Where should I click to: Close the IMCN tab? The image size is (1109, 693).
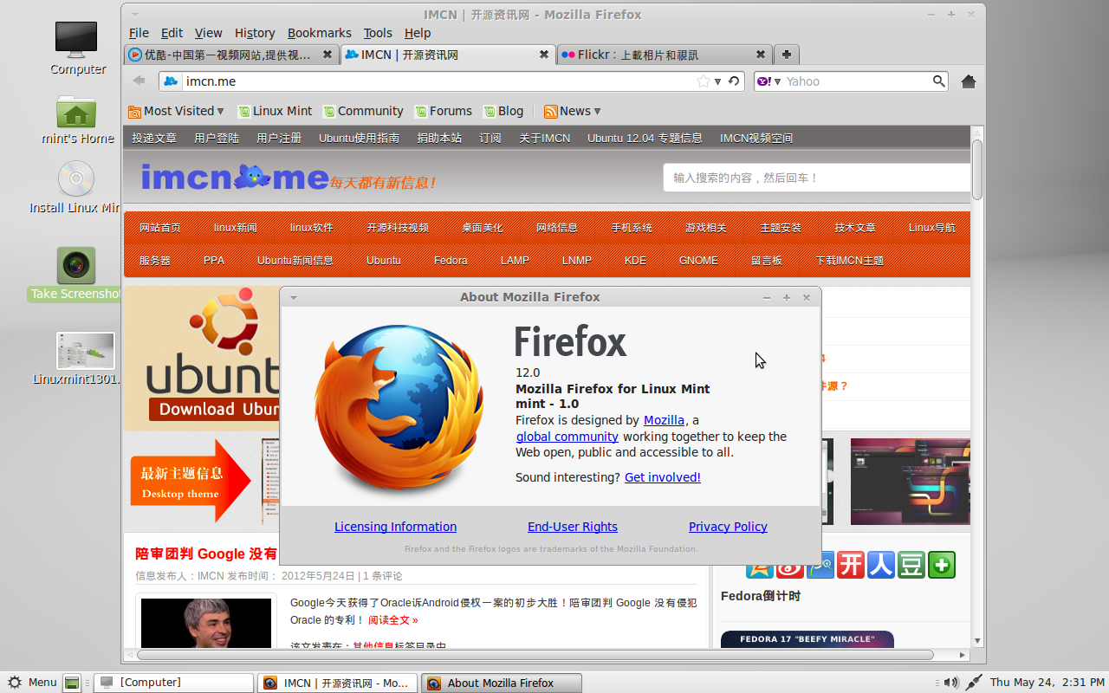pyautogui.click(x=544, y=55)
